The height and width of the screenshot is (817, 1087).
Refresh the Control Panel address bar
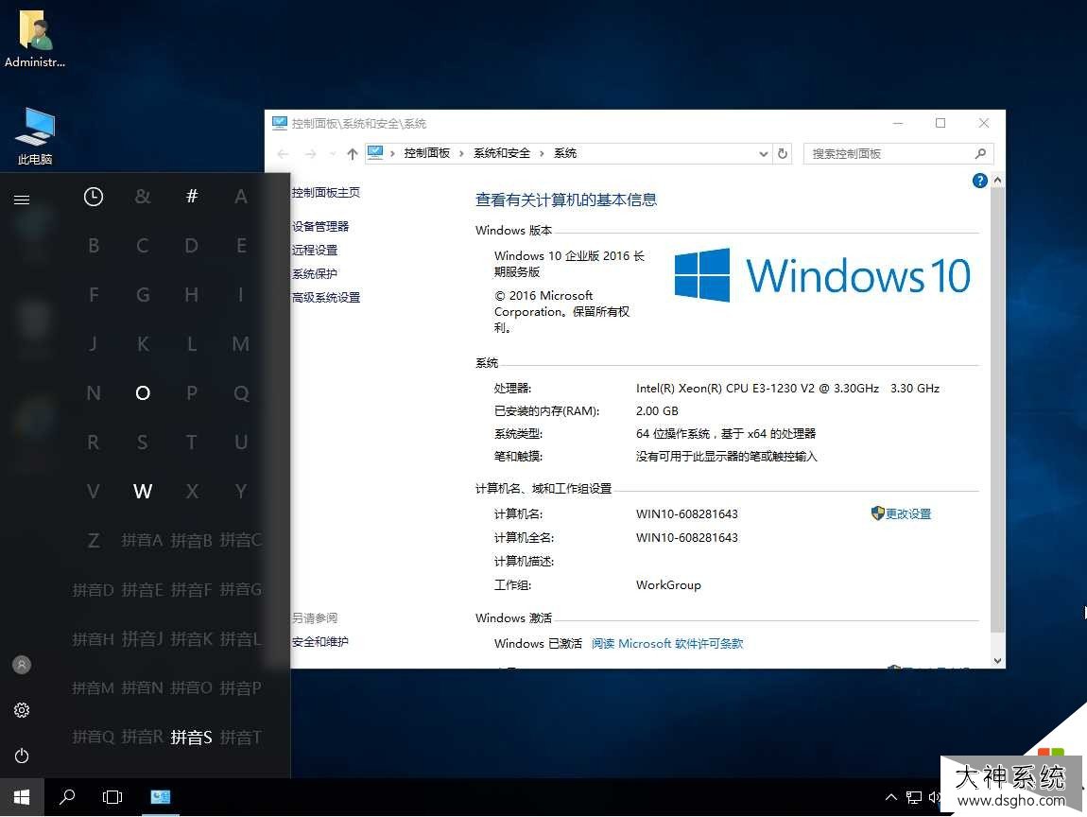[783, 153]
